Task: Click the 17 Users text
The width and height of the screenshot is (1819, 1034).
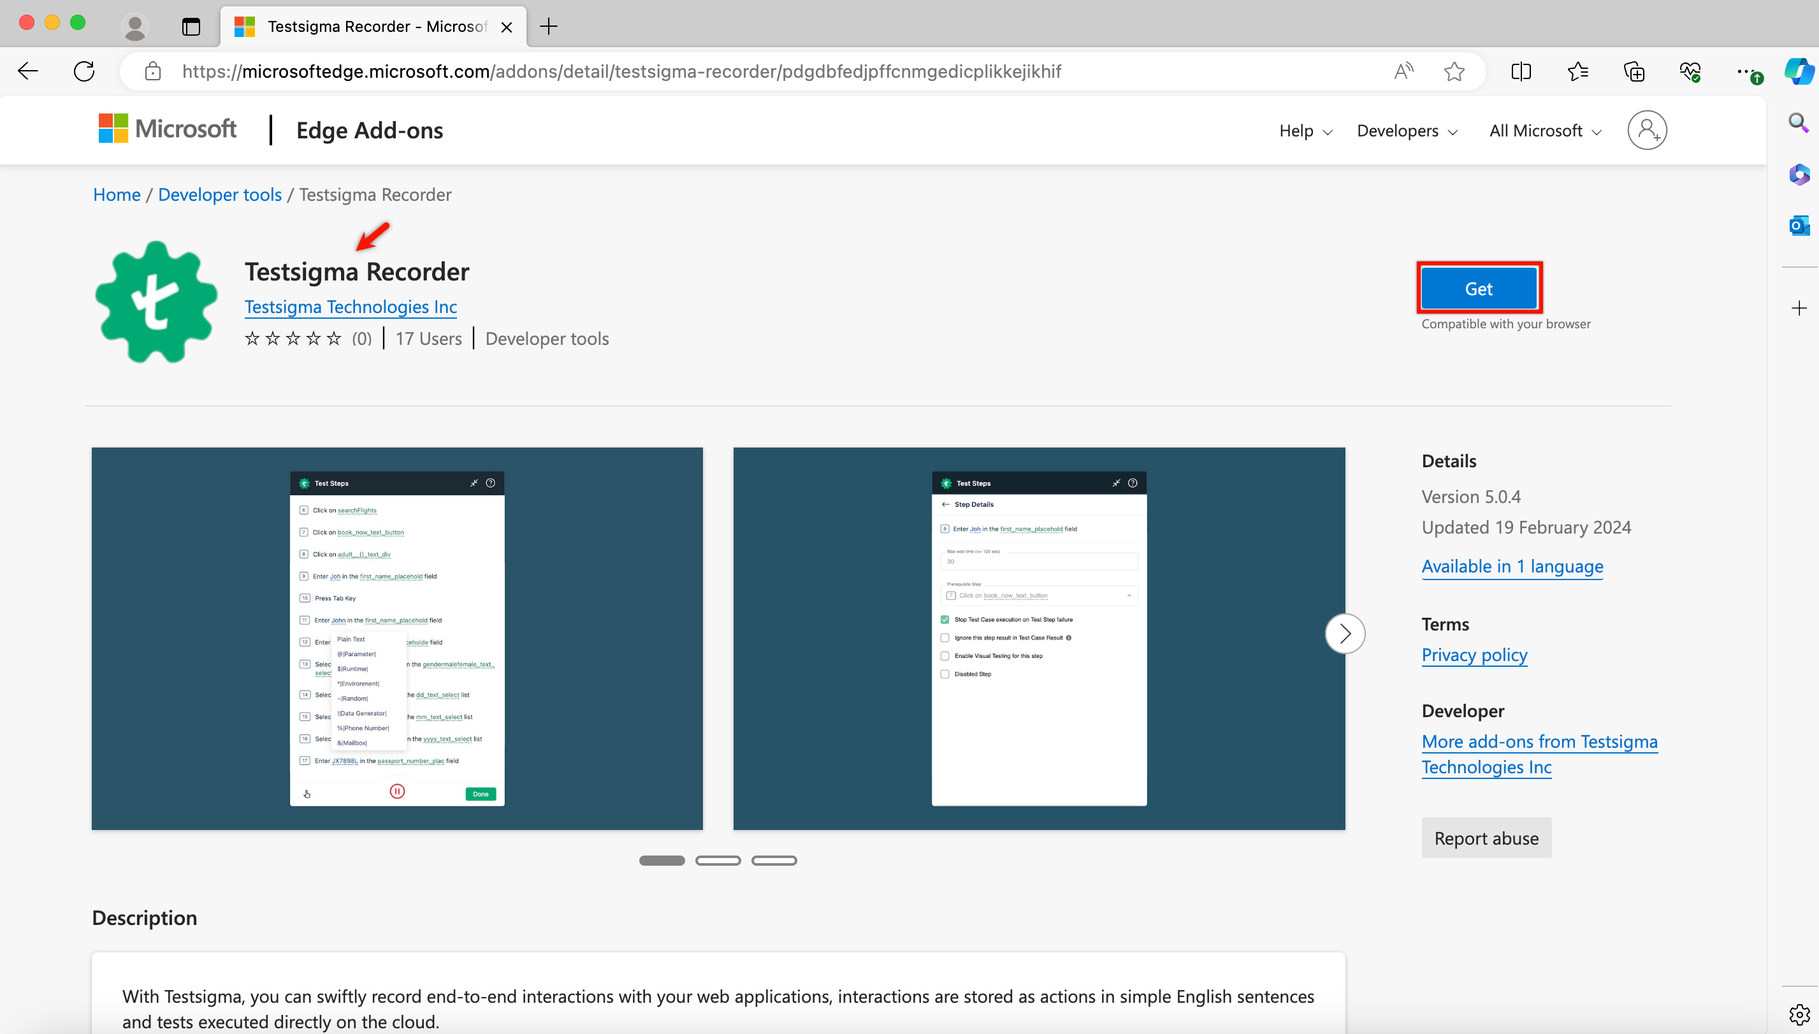Action: pyautogui.click(x=428, y=339)
